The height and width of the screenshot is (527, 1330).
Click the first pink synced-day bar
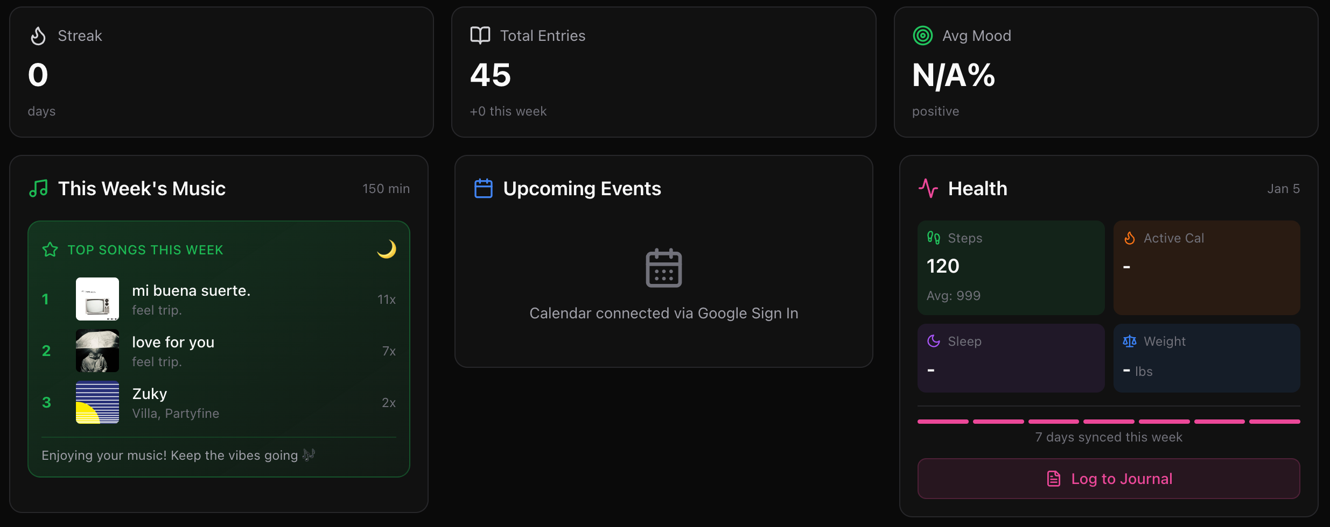[x=942, y=422]
